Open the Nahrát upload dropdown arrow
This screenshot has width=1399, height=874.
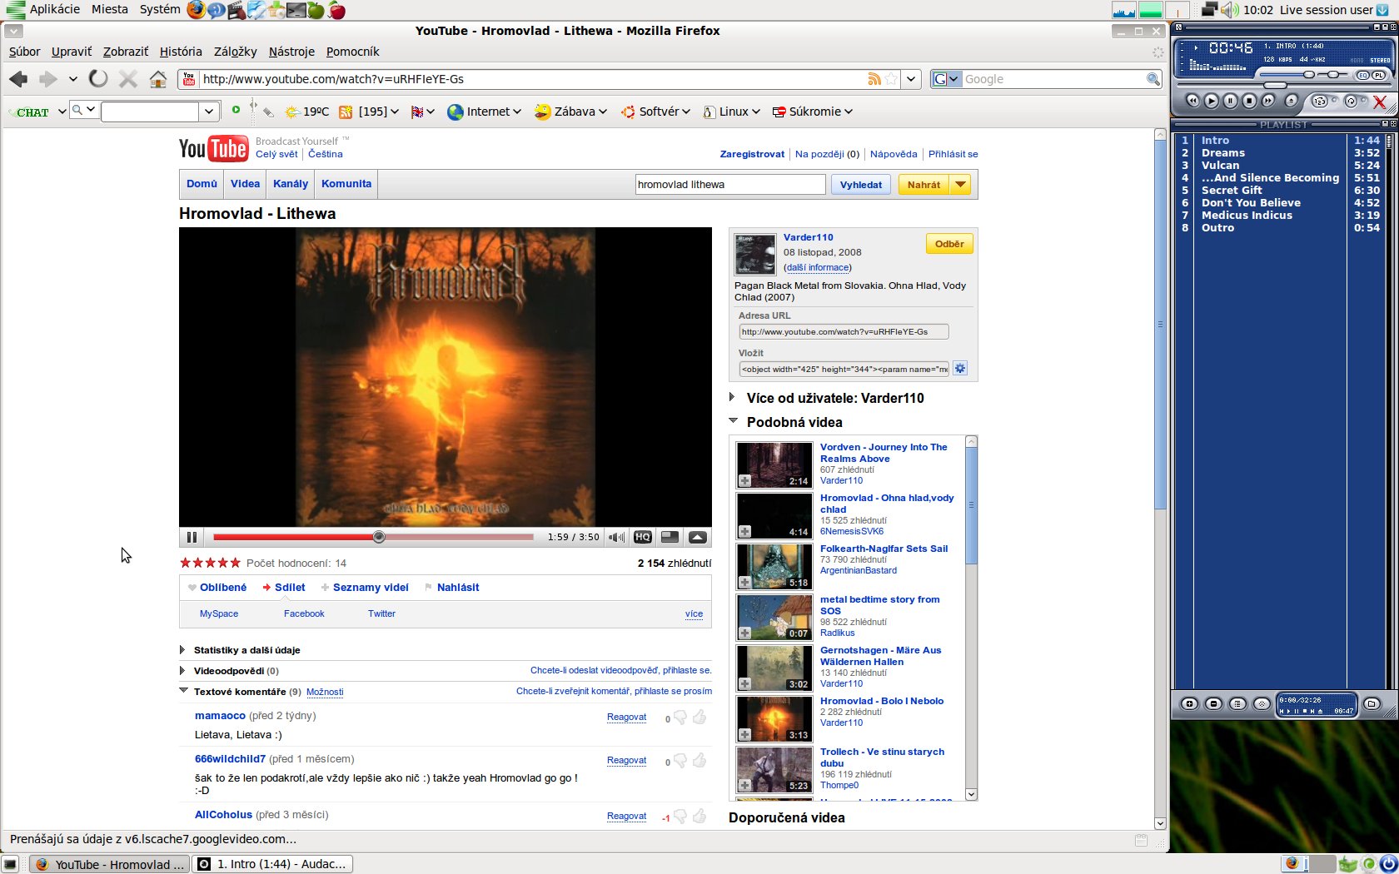(x=960, y=185)
